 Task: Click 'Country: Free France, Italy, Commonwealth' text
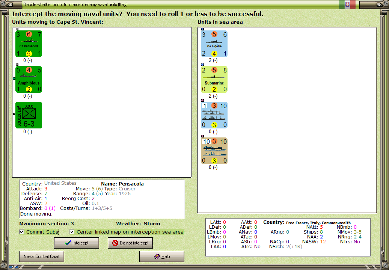pos(307,222)
